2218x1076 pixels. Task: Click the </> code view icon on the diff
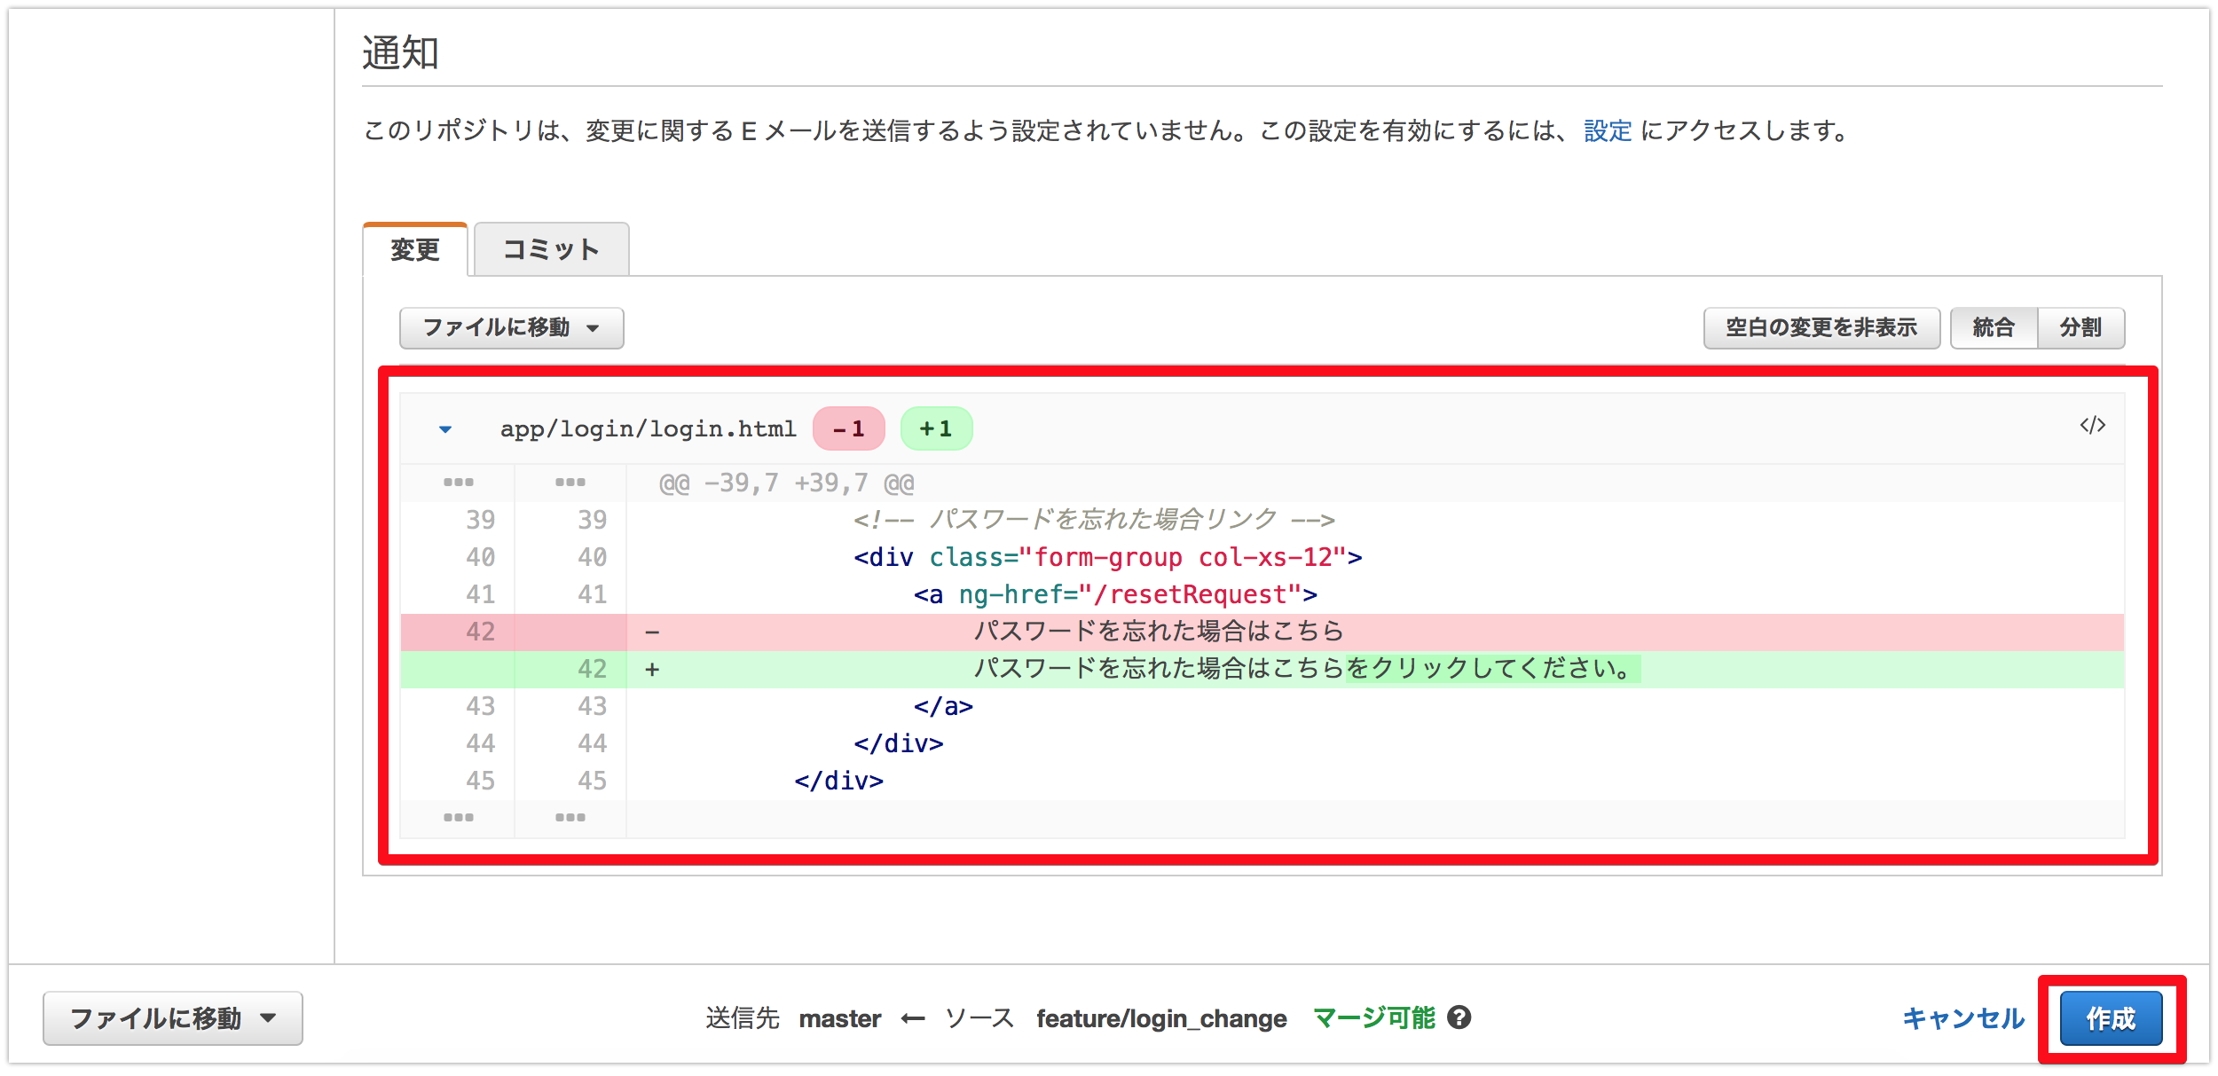2091,425
